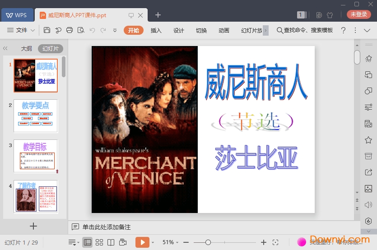Click the window count badge icon
This screenshot has height=250, width=377.
tap(302, 15)
